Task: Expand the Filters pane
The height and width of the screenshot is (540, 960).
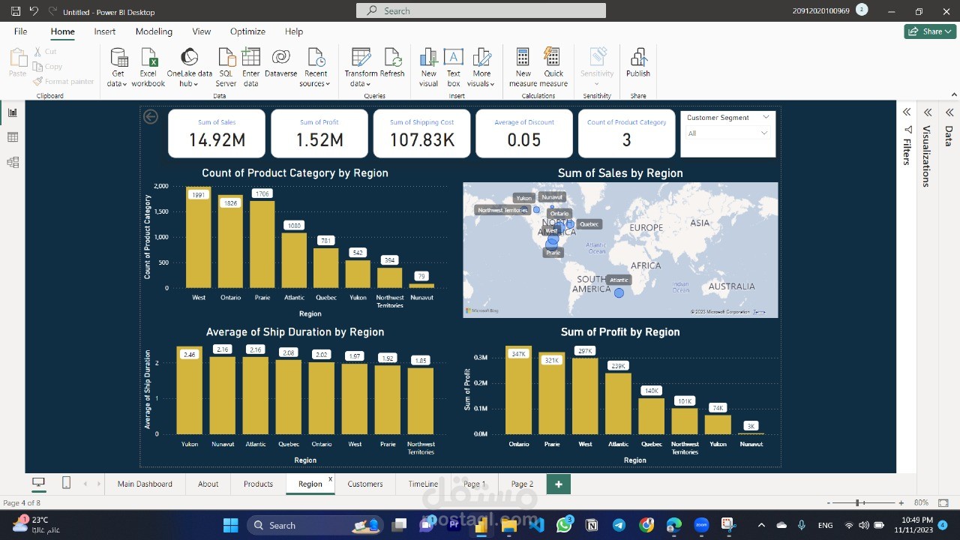Action: tap(906, 111)
